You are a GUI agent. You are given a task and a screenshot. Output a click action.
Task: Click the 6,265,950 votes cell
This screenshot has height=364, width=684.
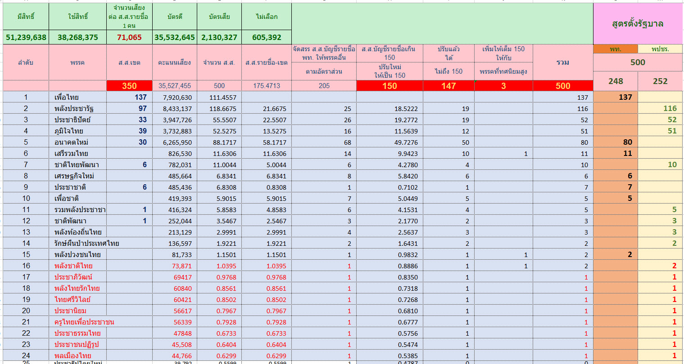click(174, 142)
